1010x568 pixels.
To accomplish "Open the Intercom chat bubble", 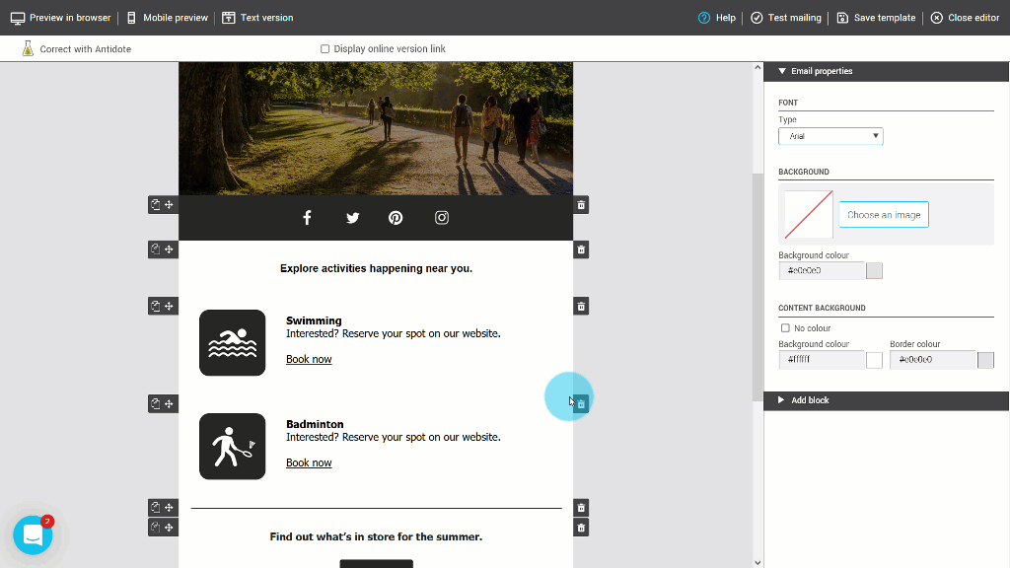I will [x=33, y=533].
